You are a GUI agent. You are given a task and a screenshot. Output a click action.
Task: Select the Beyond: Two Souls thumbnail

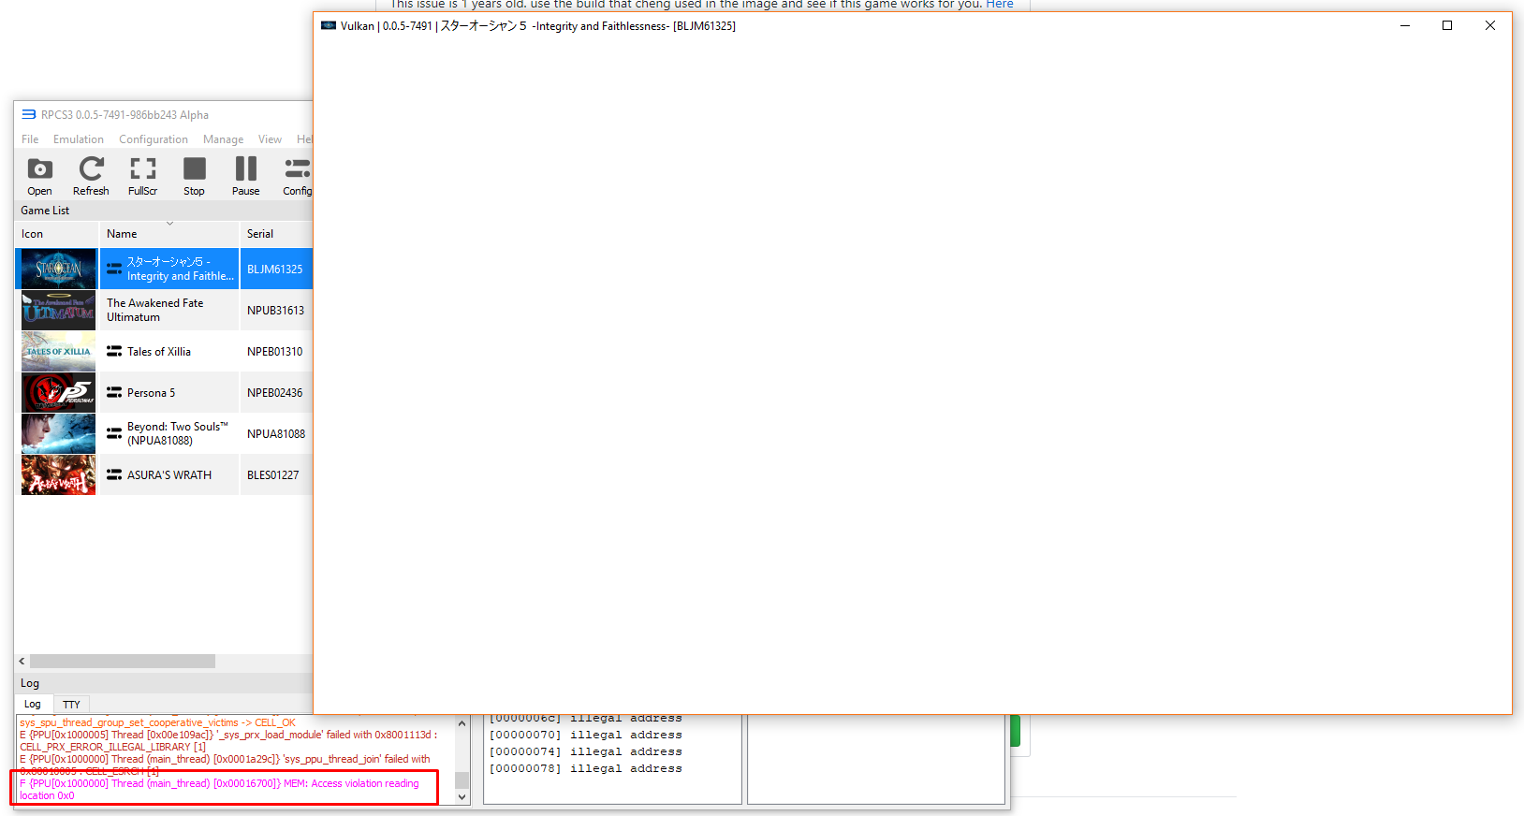58,433
